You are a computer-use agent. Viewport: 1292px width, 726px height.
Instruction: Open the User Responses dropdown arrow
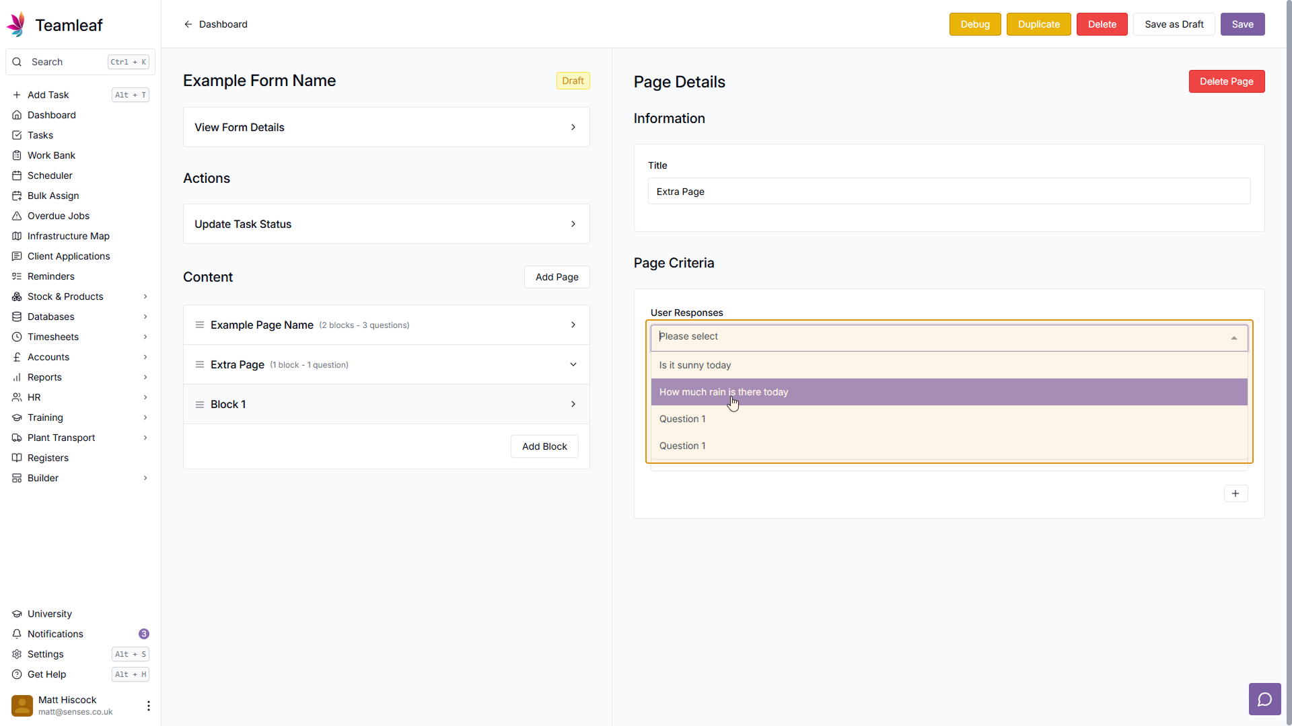(1233, 337)
